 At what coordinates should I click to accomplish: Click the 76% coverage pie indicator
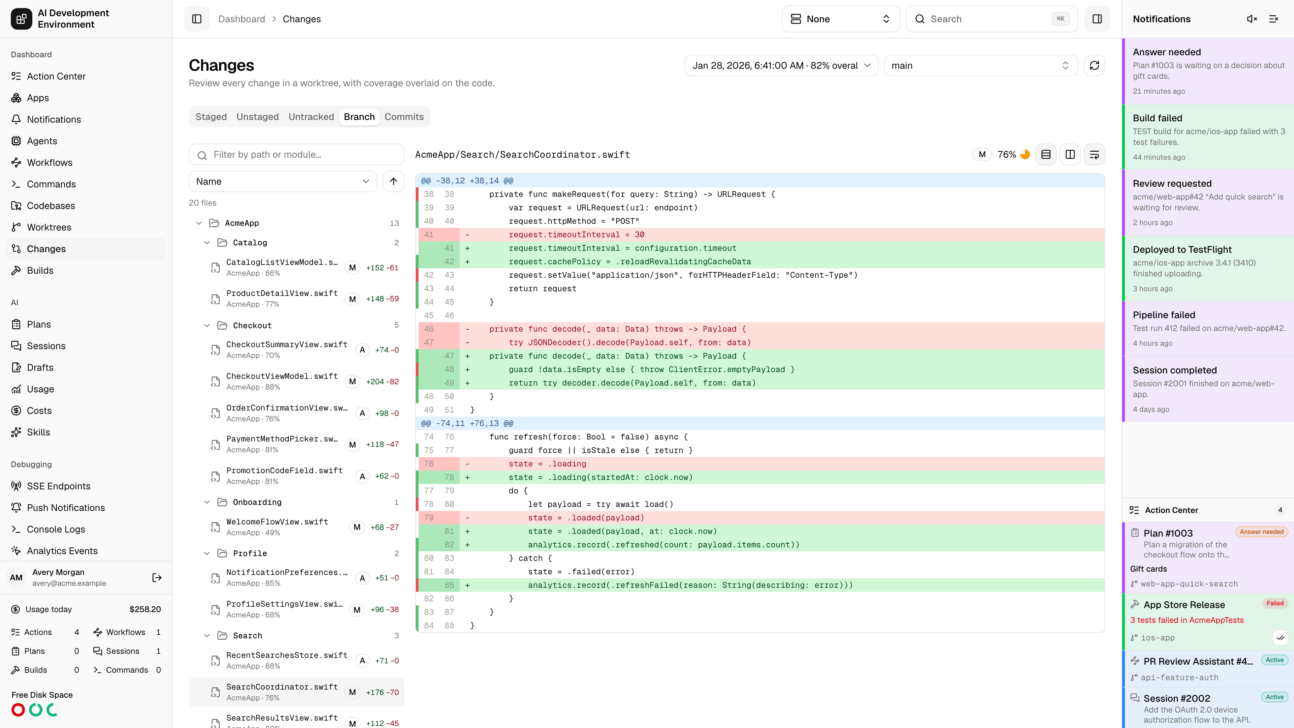[x=1025, y=155]
